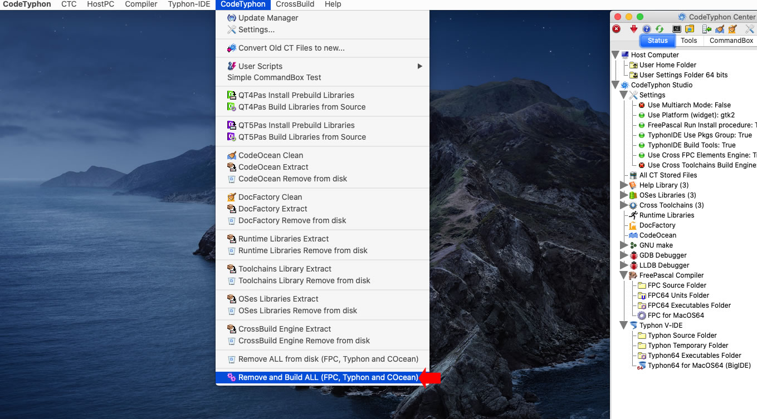
Task: Click the CodeOcean clean broom icon
Action: [720, 29]
